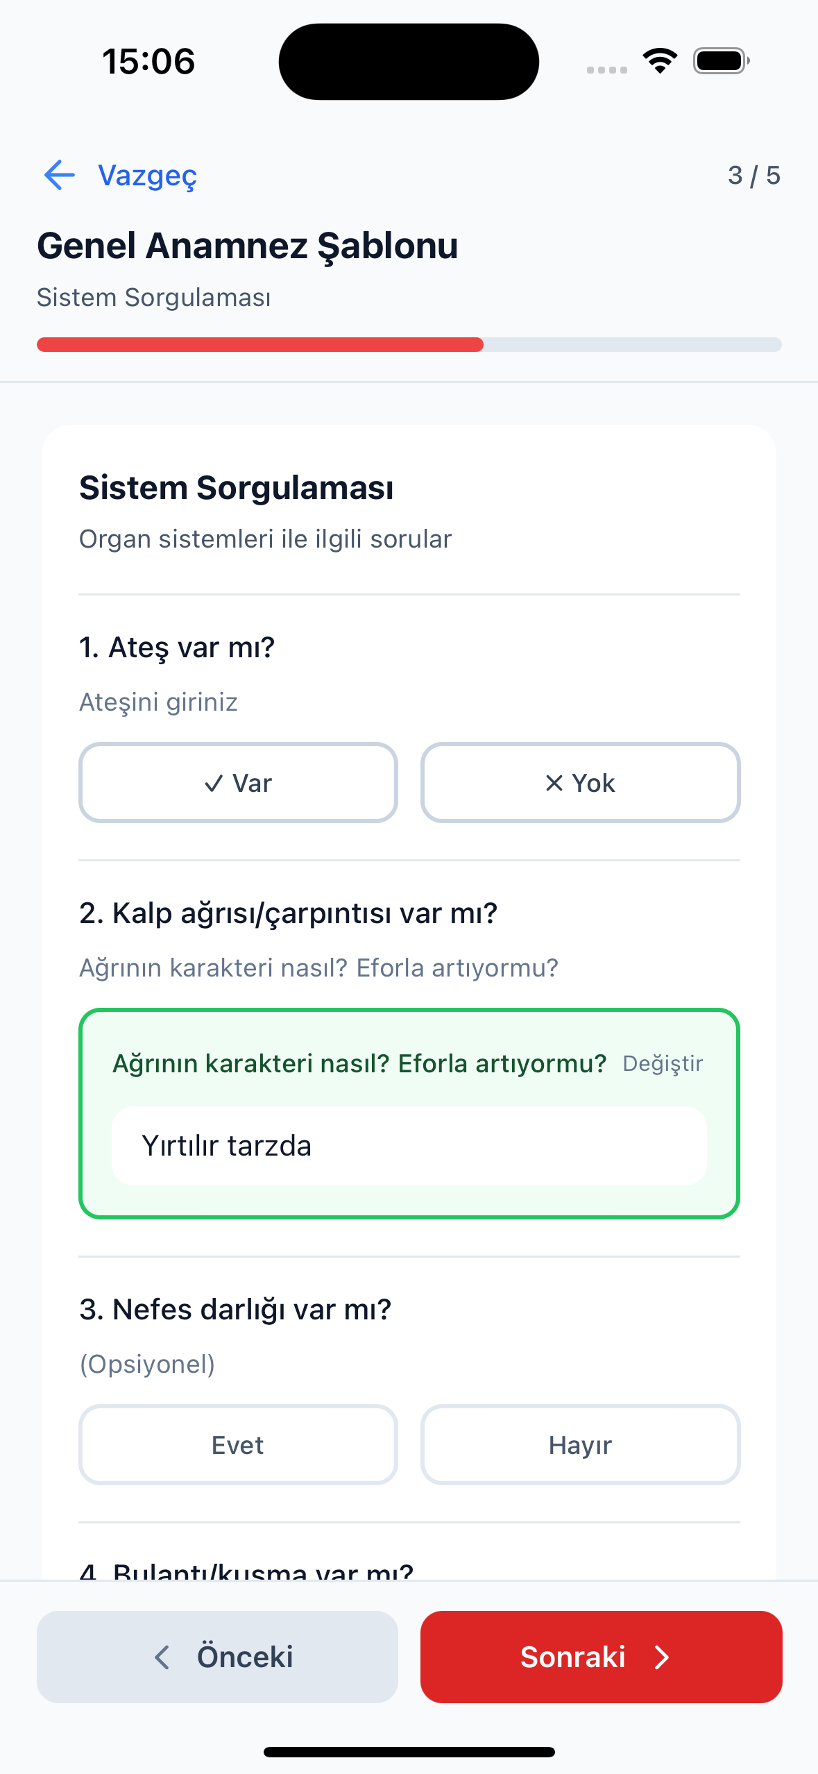Viewport: 818px width, 1774px height.
Task: Select Yok for the fever question
Action: (x=580, y=783)
